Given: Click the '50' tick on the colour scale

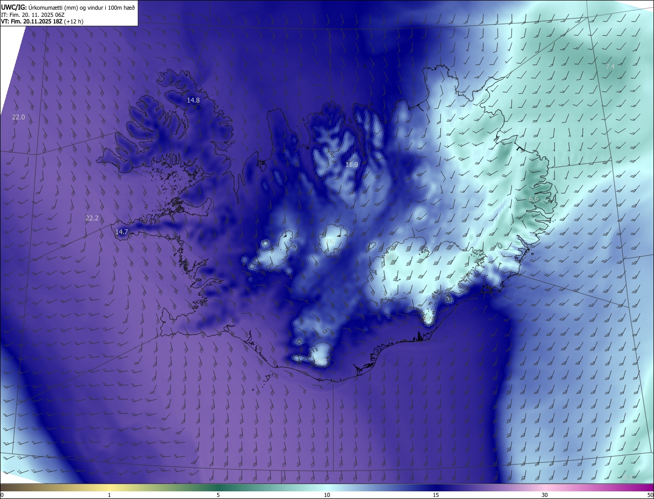Looking at the screenshot, I should click(x=650, y=495).
